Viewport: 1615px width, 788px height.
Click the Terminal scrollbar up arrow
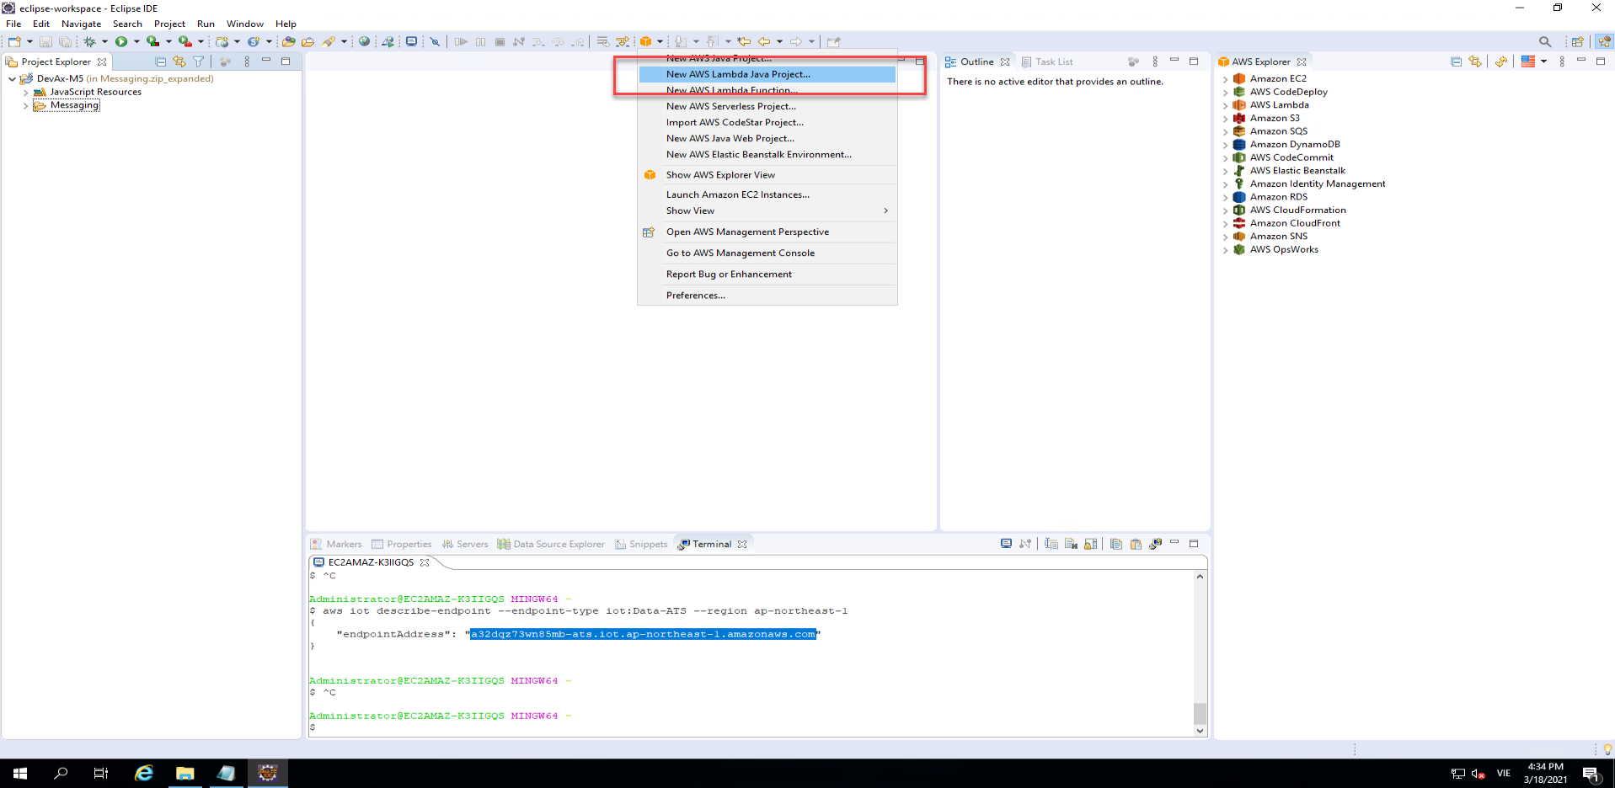point(1200,577)
